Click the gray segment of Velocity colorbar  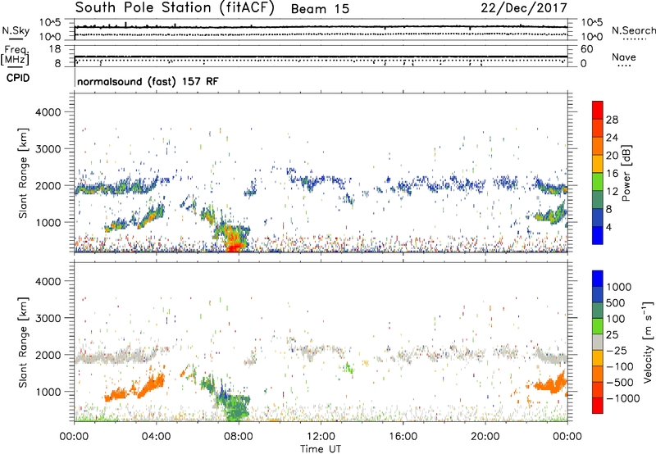(598, 343)
